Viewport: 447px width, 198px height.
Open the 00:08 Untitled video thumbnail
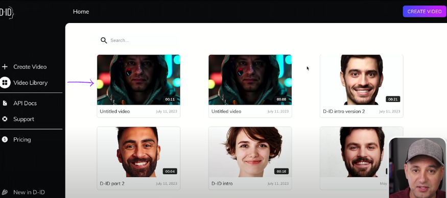pyautogui.click(x=250, y=80)
